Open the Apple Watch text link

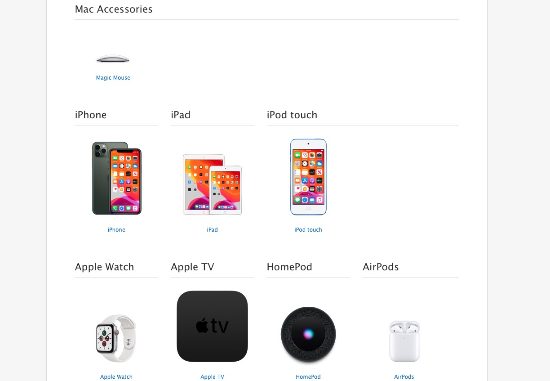pyautogui.click(x=116, y=377)
